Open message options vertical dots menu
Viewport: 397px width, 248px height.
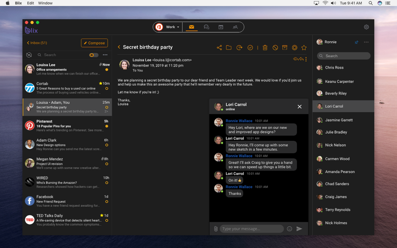[306, 59]
